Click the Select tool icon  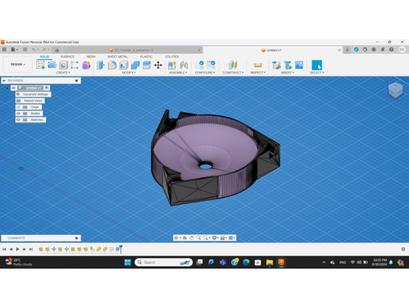317,65
